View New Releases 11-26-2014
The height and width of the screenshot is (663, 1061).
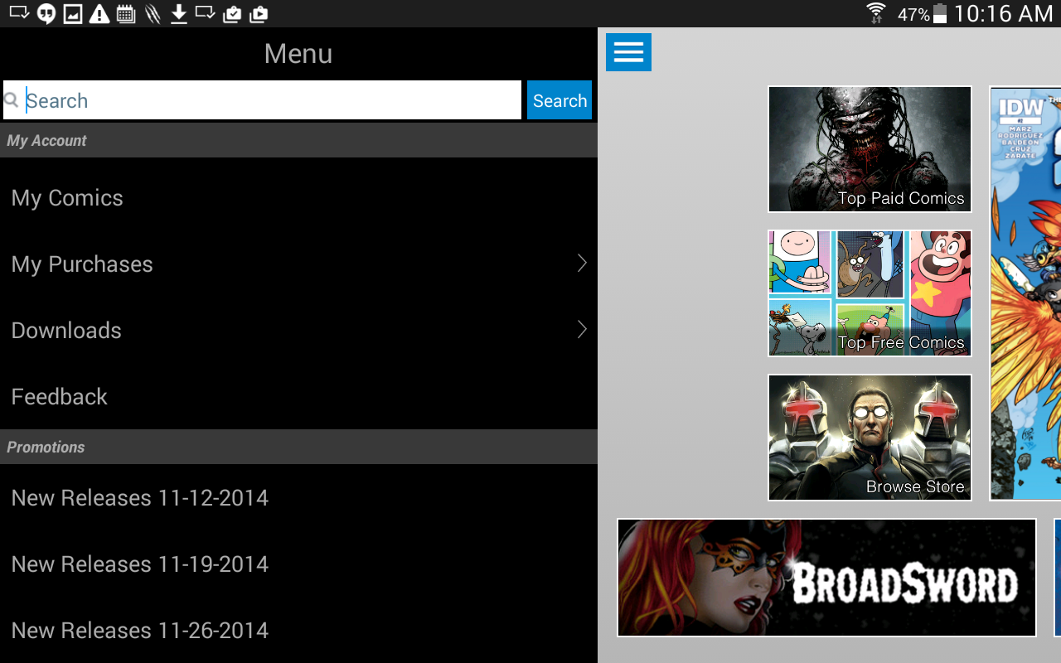[x=298, y=631]
